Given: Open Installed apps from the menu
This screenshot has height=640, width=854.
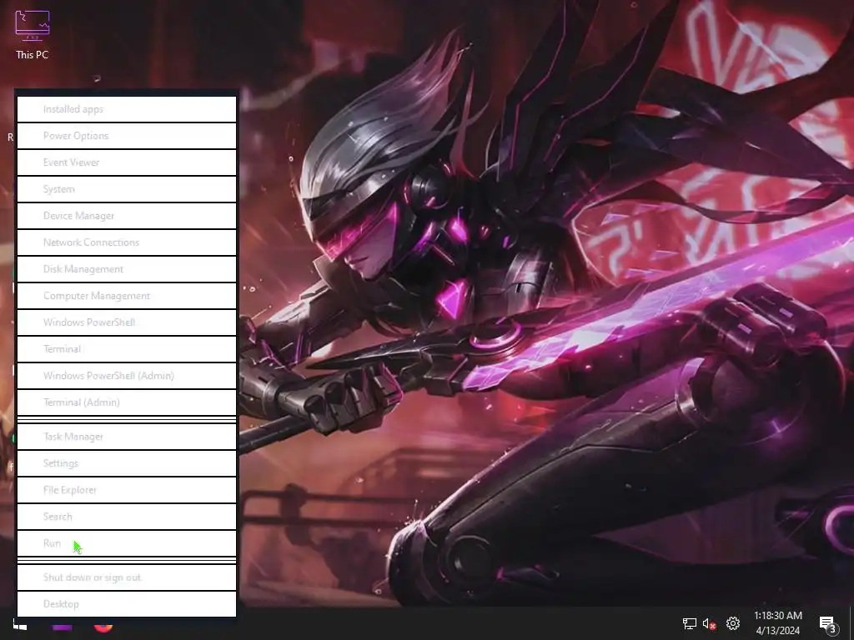Looking at the screenshot, I should click(x=127, y=109).
